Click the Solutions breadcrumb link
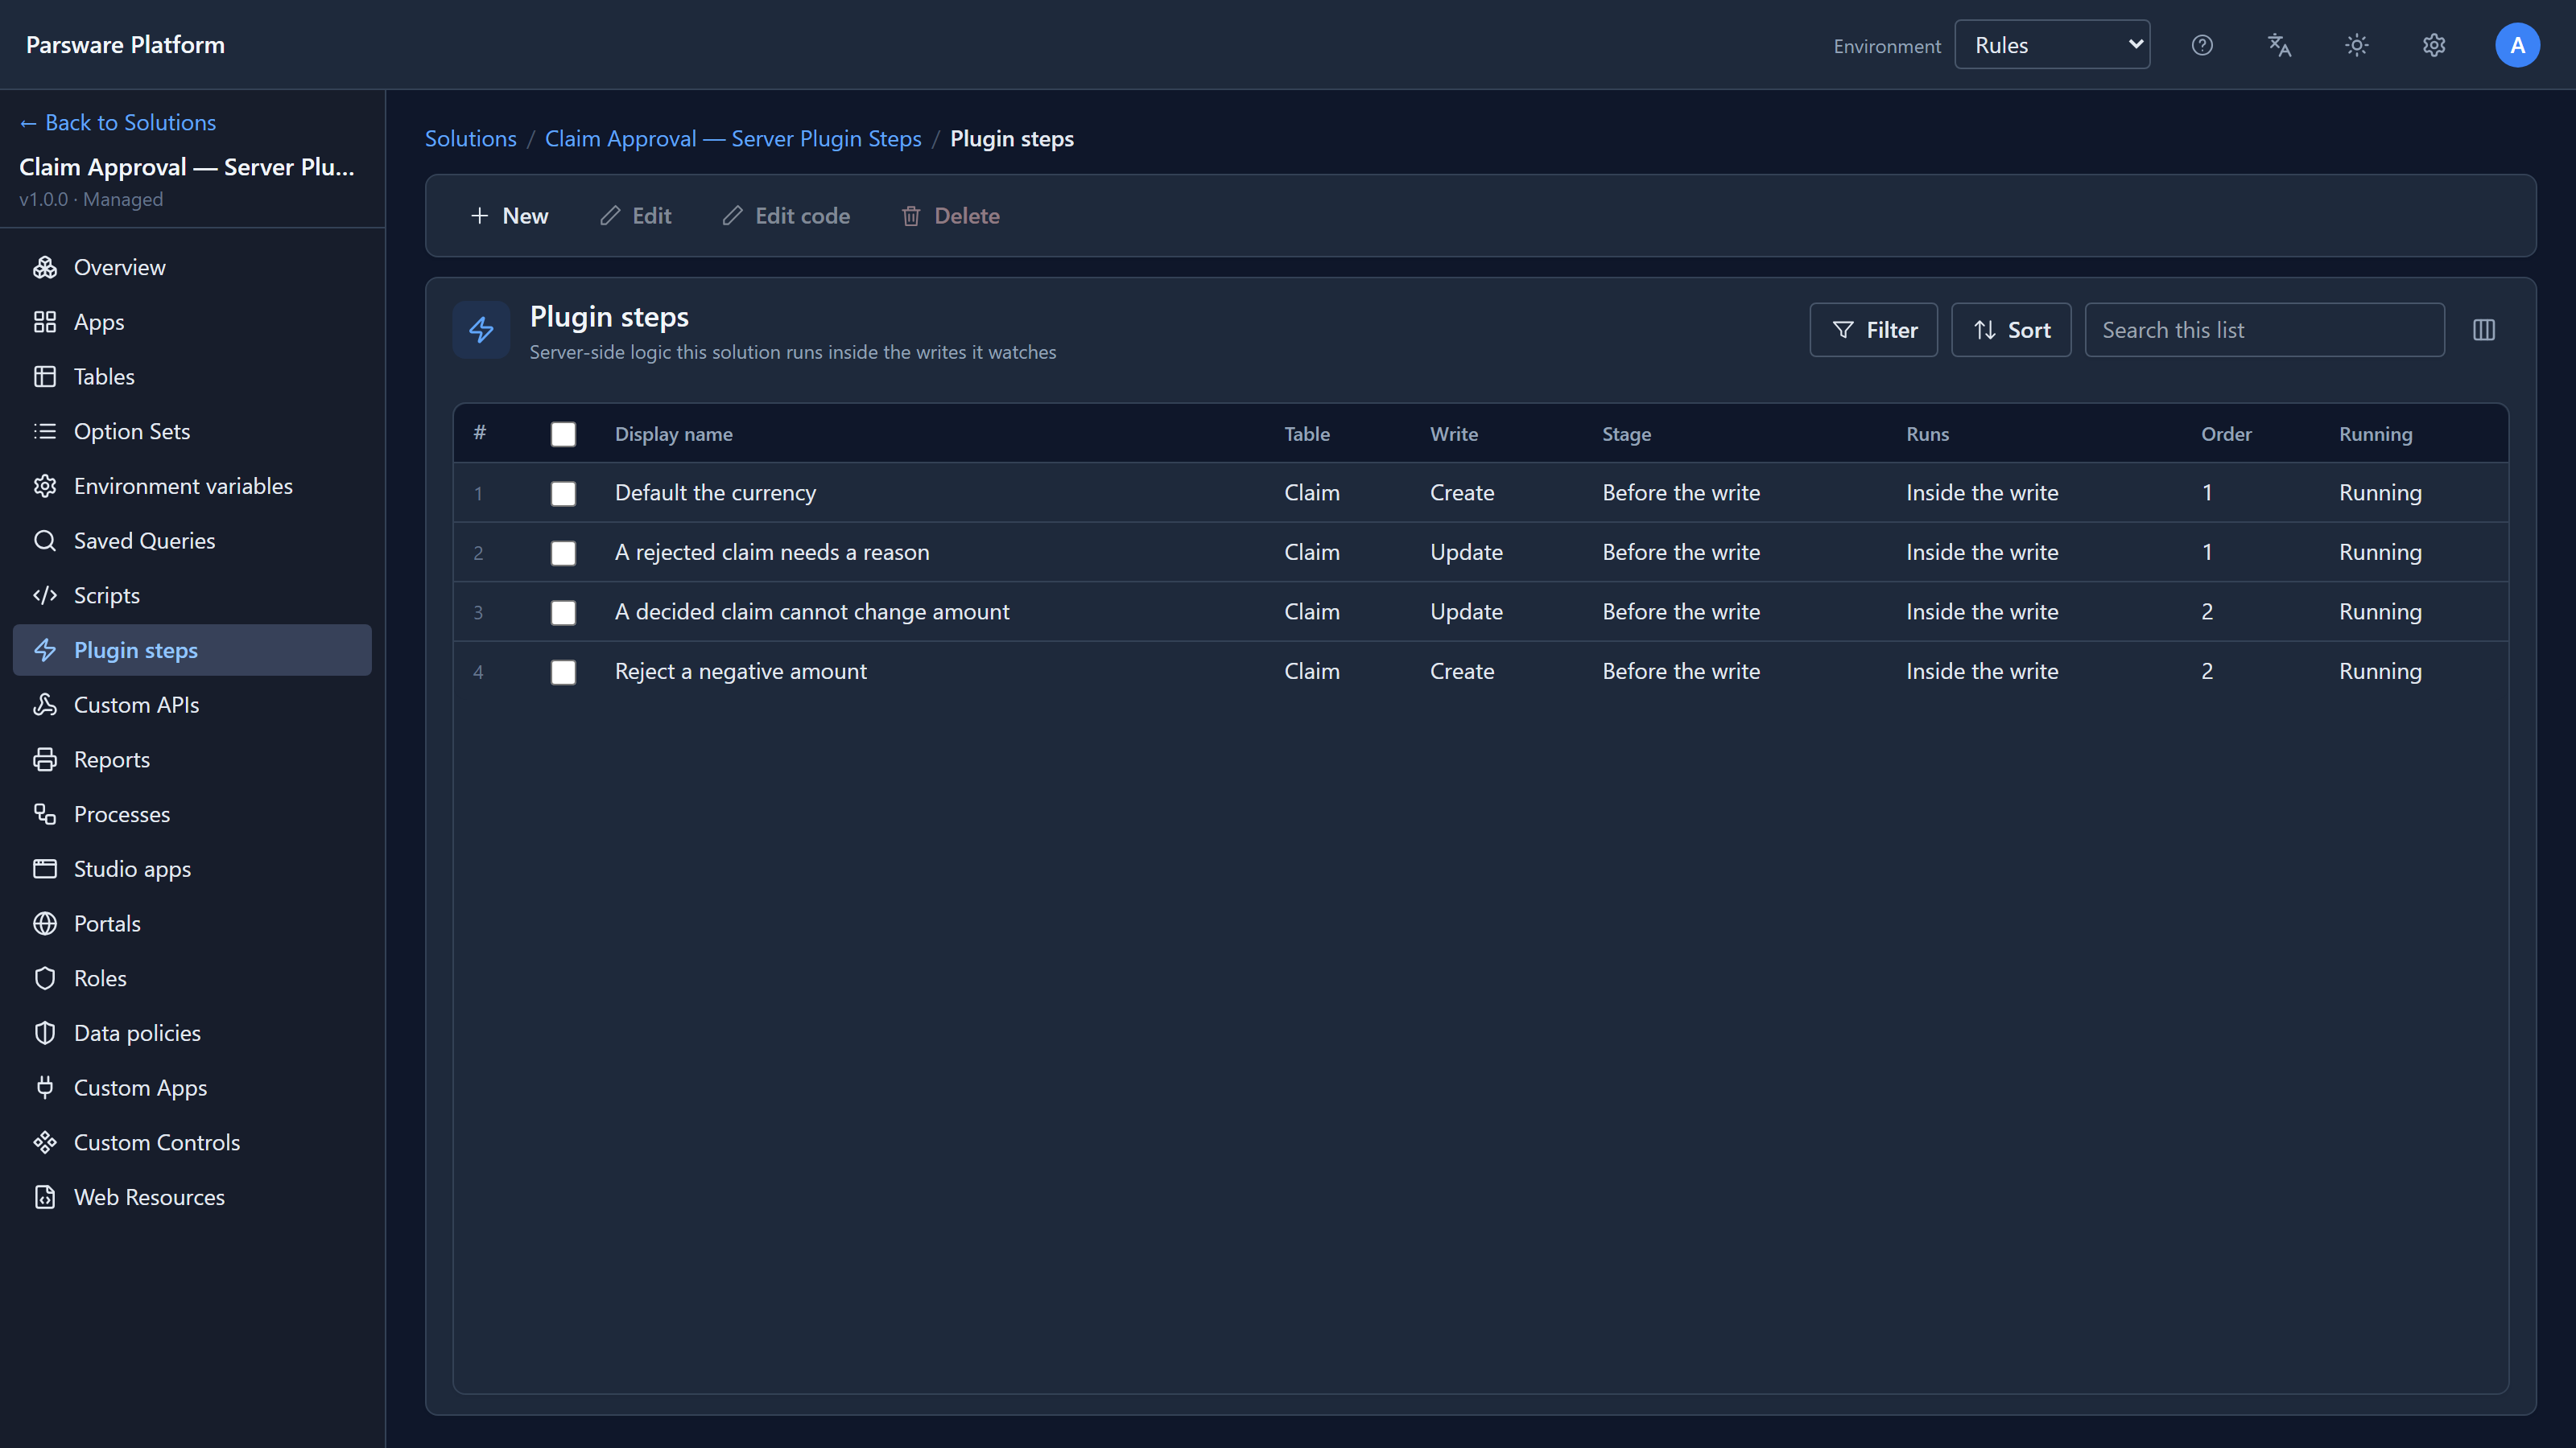The height and width of the screenshot is (1448, 2576). pyautogui.click(x=470, y=139)
